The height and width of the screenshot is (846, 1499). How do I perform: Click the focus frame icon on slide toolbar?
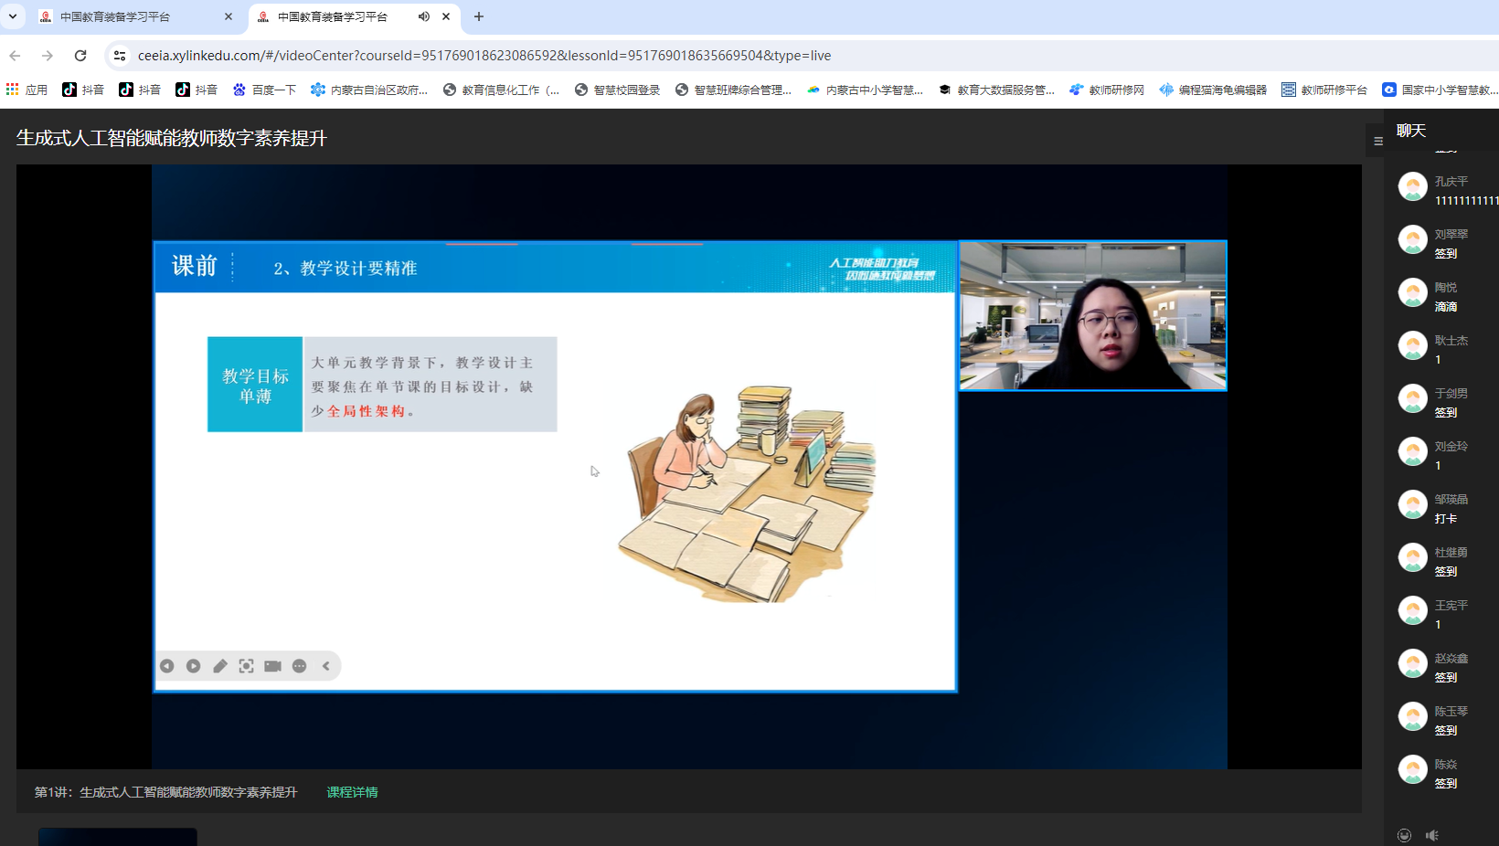tap(247, 666)
